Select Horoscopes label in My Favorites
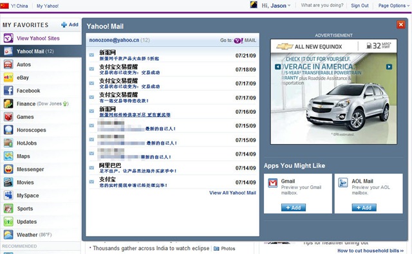 pyautogui.click(x=32, y=130)
